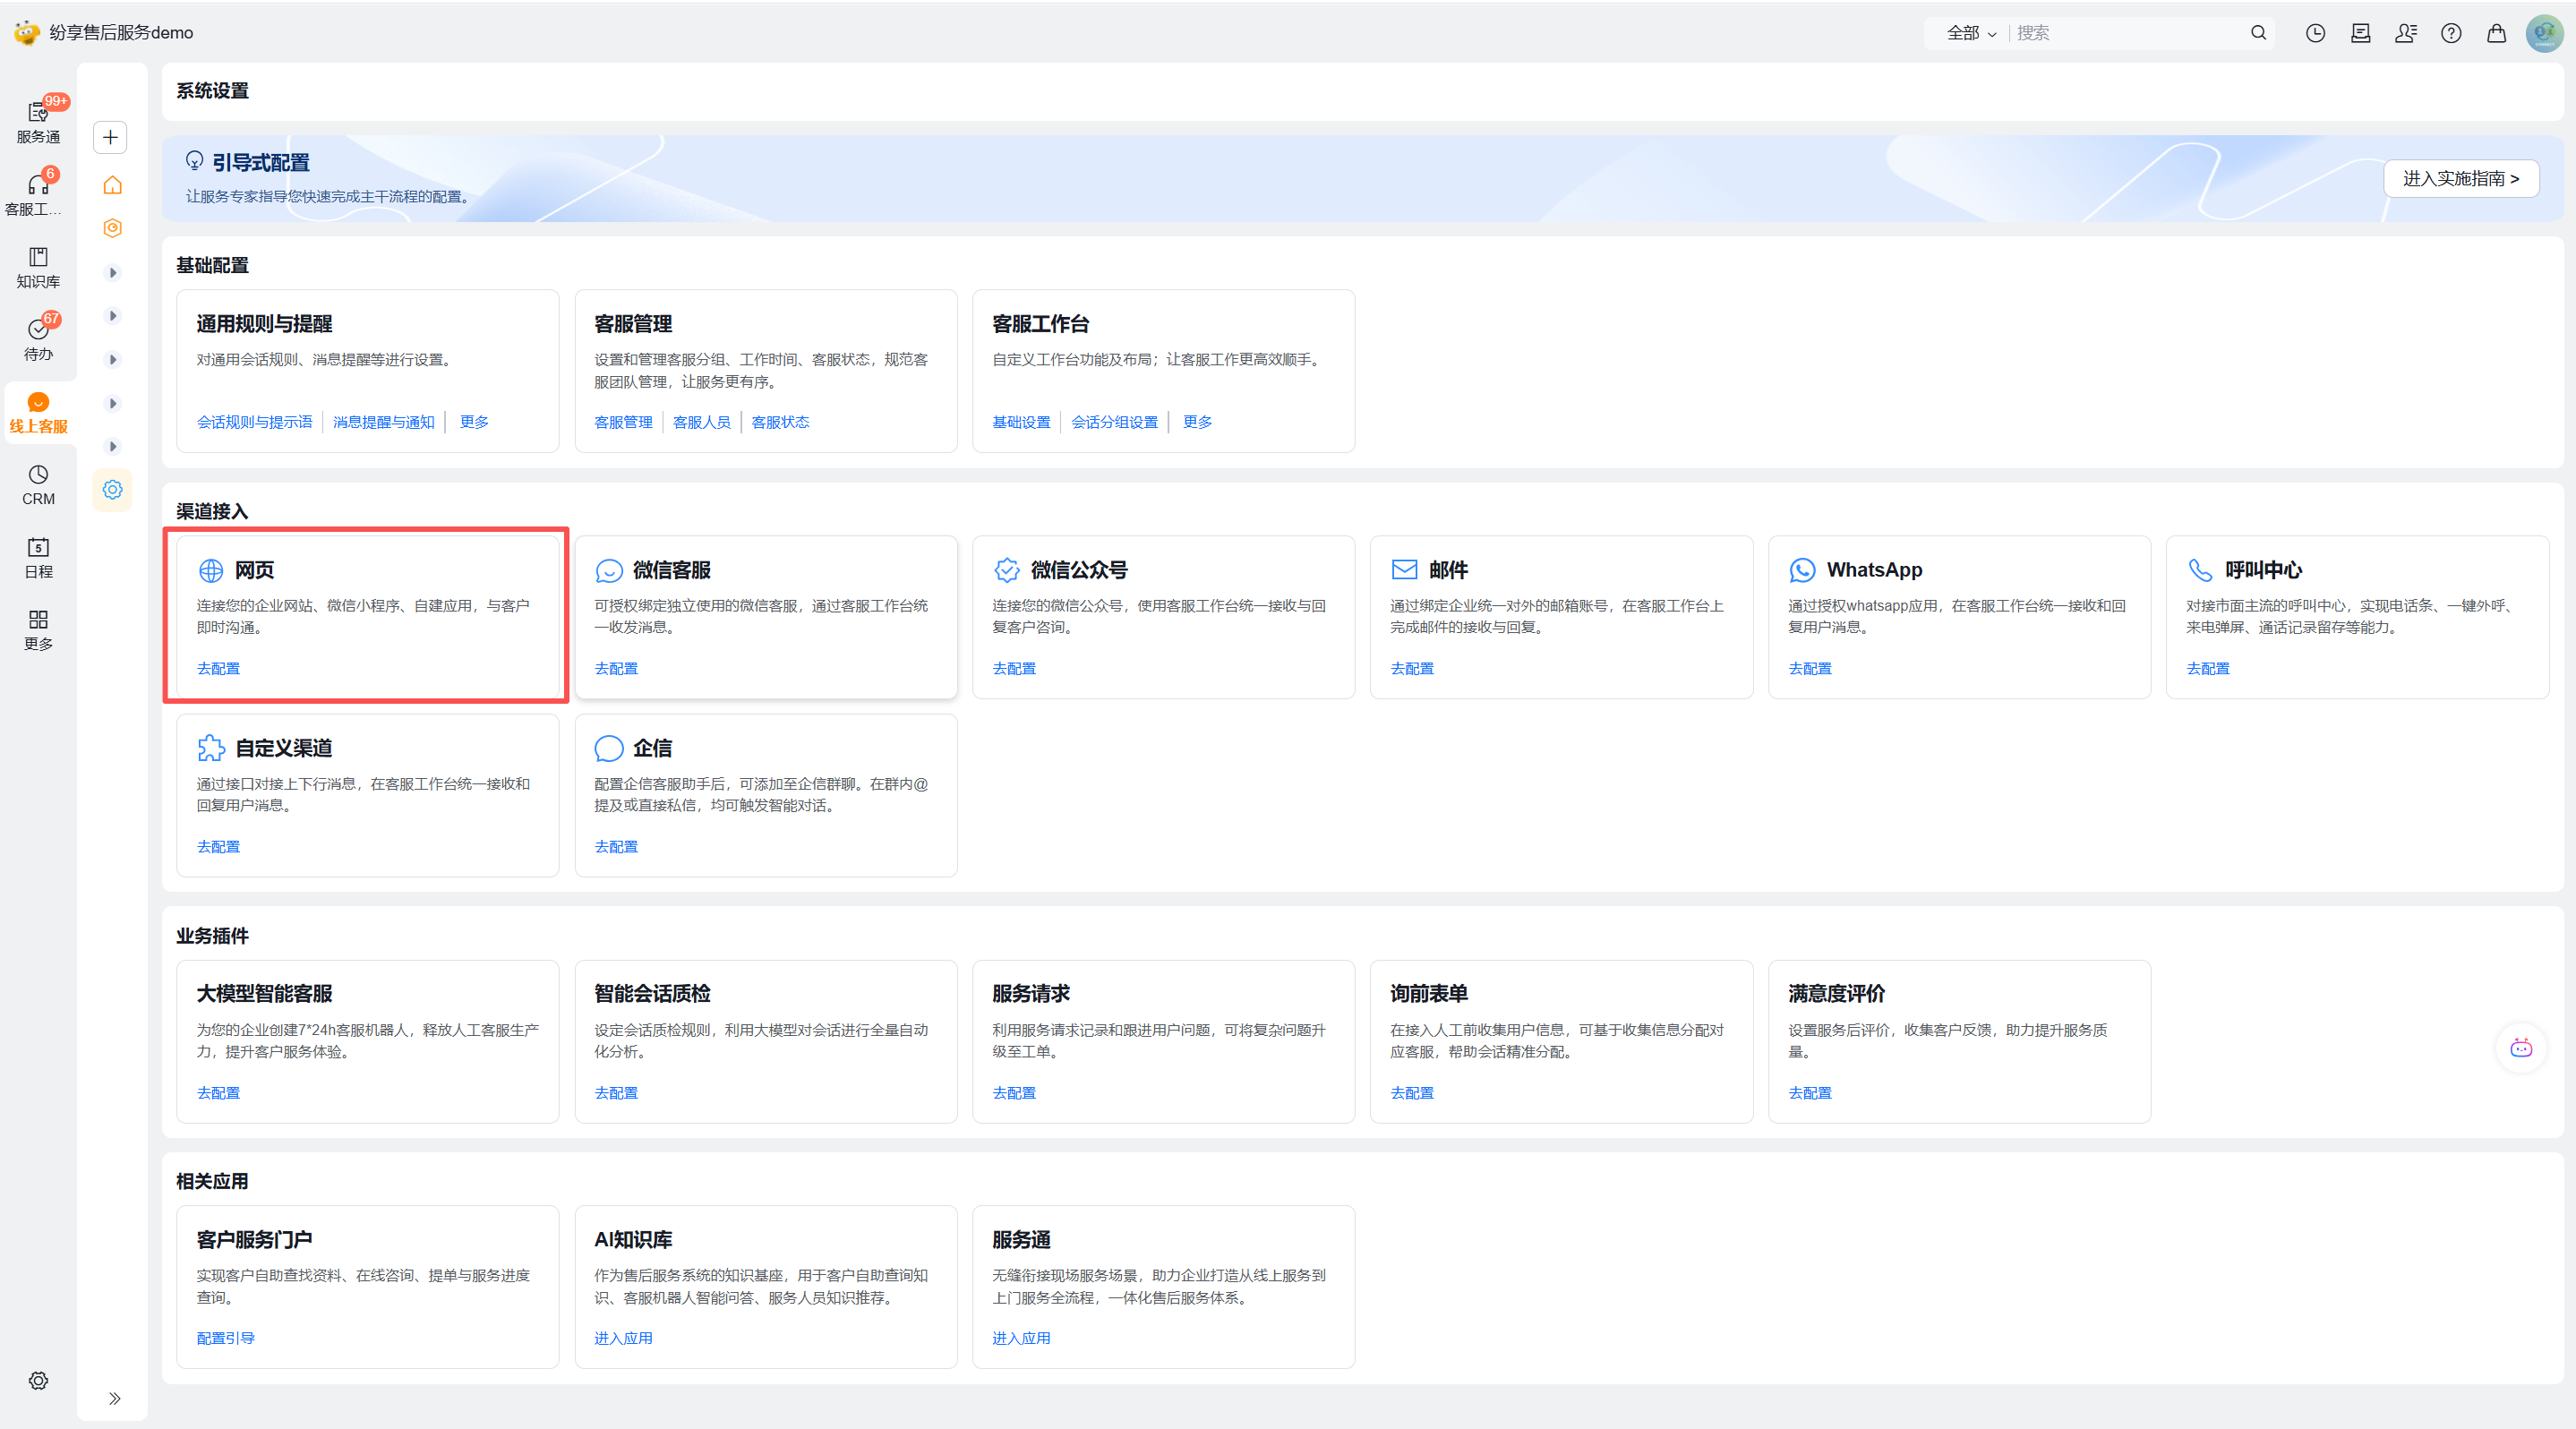Screen dimensions: 2576x1429
Task: Open the user avatar in top right
Action: (x=2544, y=33)
